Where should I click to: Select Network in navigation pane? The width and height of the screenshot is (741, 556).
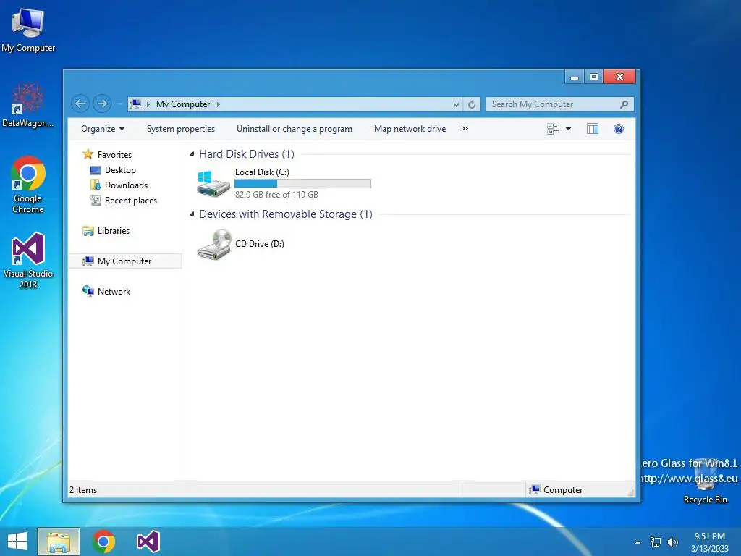(x=114, y=291)
